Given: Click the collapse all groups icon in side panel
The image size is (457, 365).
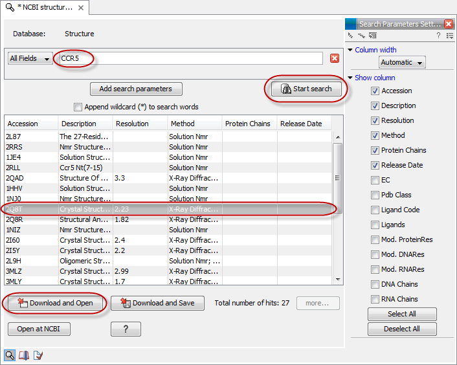Looking at the screenshot, I should click(x=351, y=36).
